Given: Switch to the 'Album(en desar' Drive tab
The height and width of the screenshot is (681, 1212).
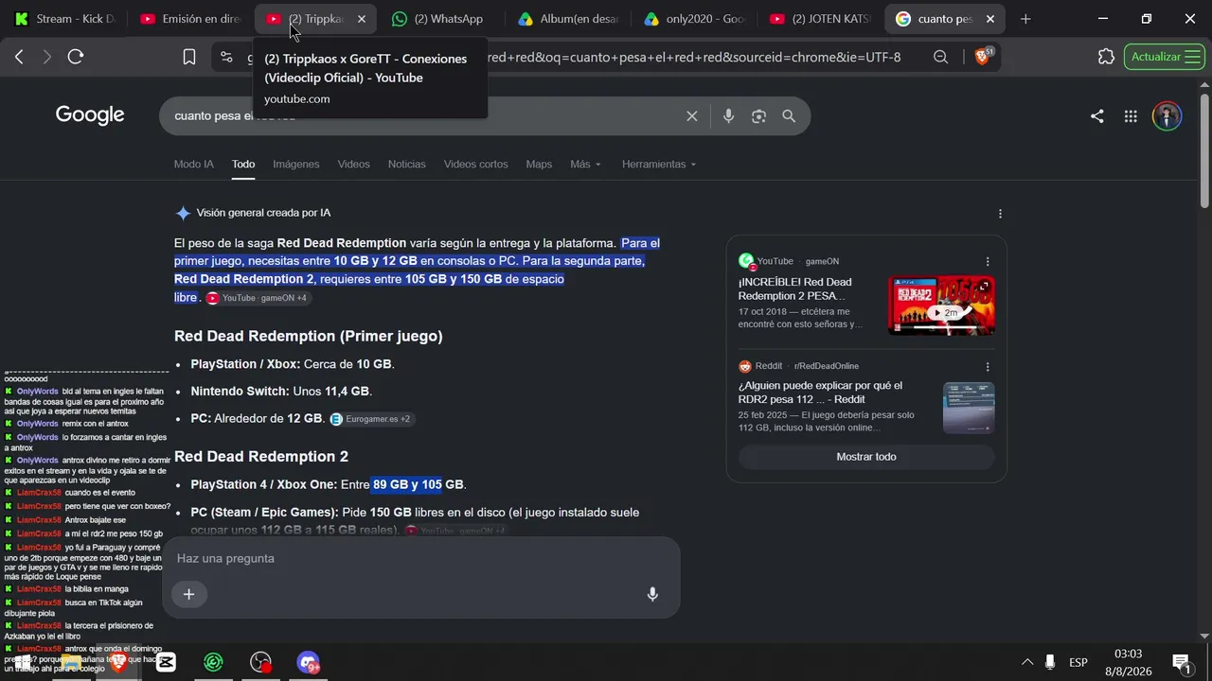Looking at the screenshot, I should pyautogui.click(x=566, y=19).
